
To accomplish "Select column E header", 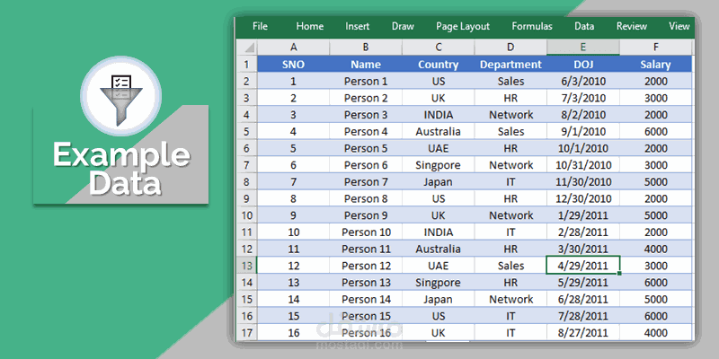I will click(x=582, y=48).
